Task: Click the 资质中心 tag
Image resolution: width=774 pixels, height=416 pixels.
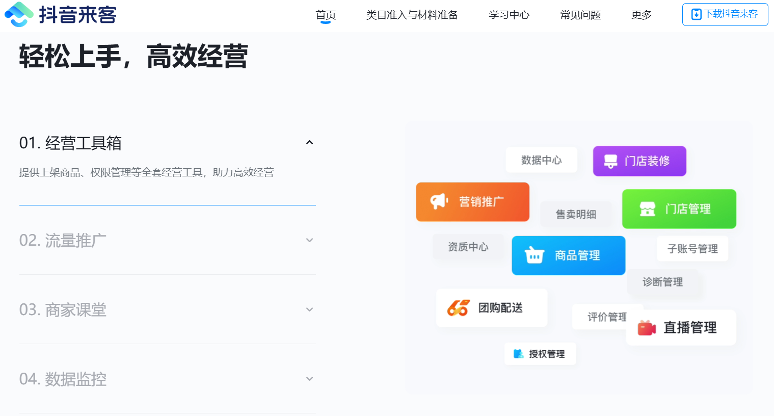Action: pos(468,247)
